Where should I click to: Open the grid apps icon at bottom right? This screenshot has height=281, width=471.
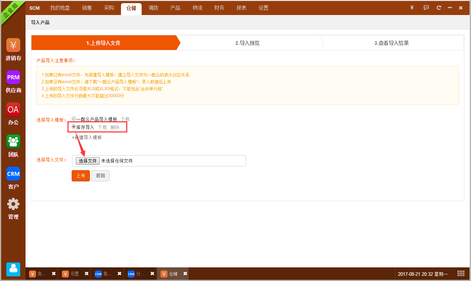tap(461, 273)
